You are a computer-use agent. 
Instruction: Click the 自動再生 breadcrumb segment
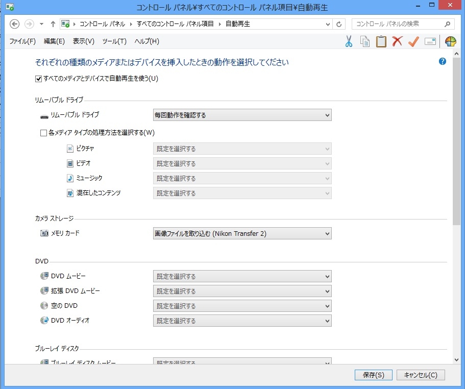click(238, 24)
